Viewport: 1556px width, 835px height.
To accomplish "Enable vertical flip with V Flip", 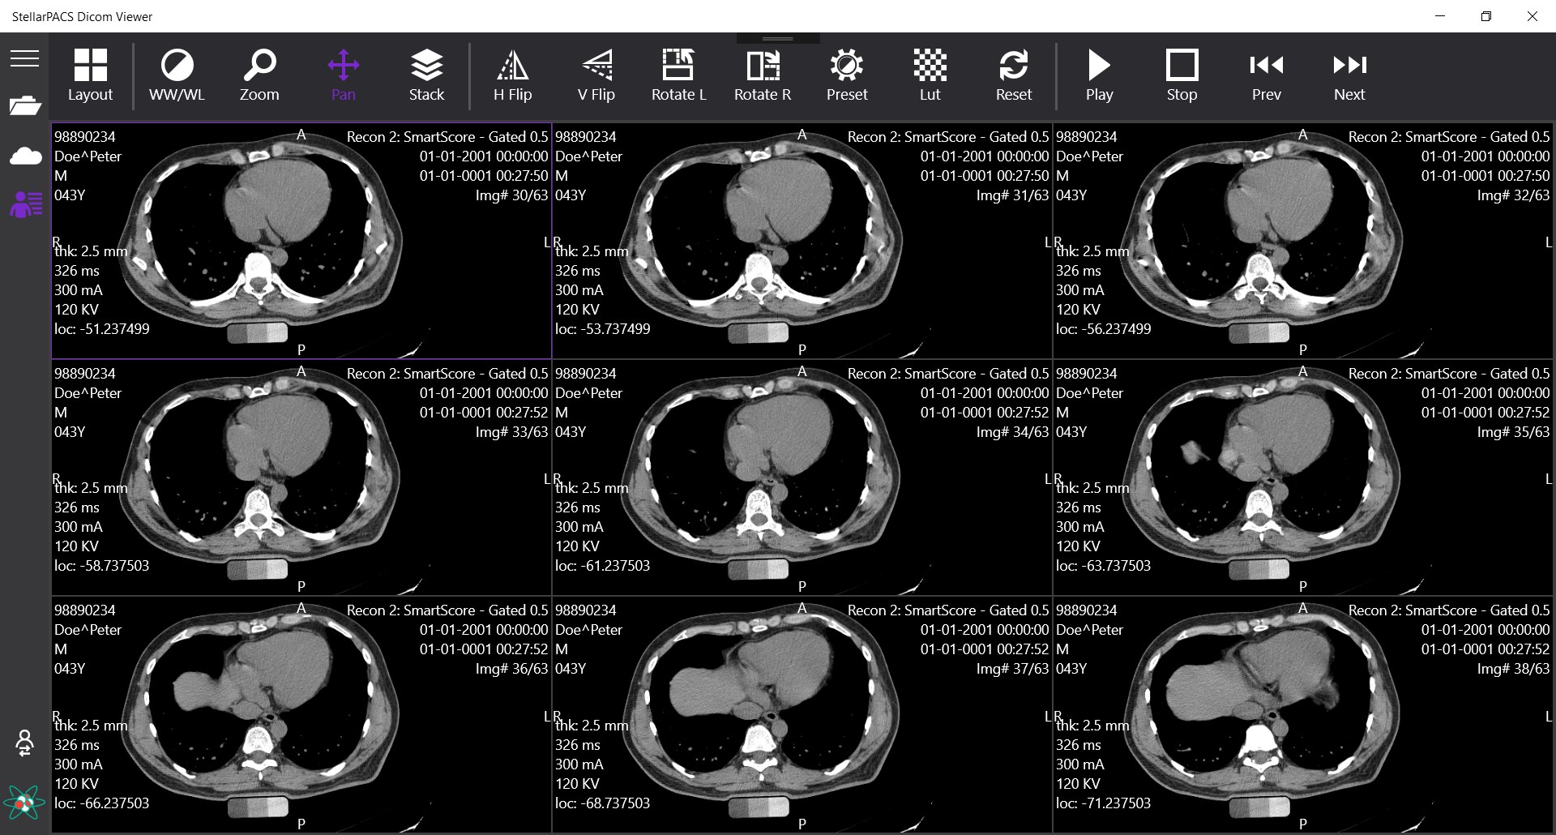I will (x=596, y=75).
